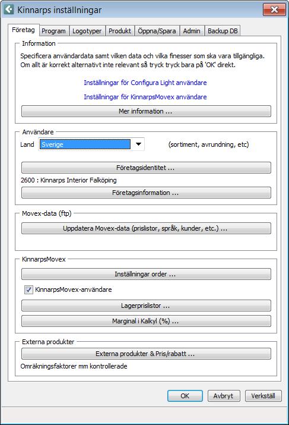The height and width of the screenshot is (425, 289).
Task: Close the Kinnarps inställningar dialog
Action: 274,10
